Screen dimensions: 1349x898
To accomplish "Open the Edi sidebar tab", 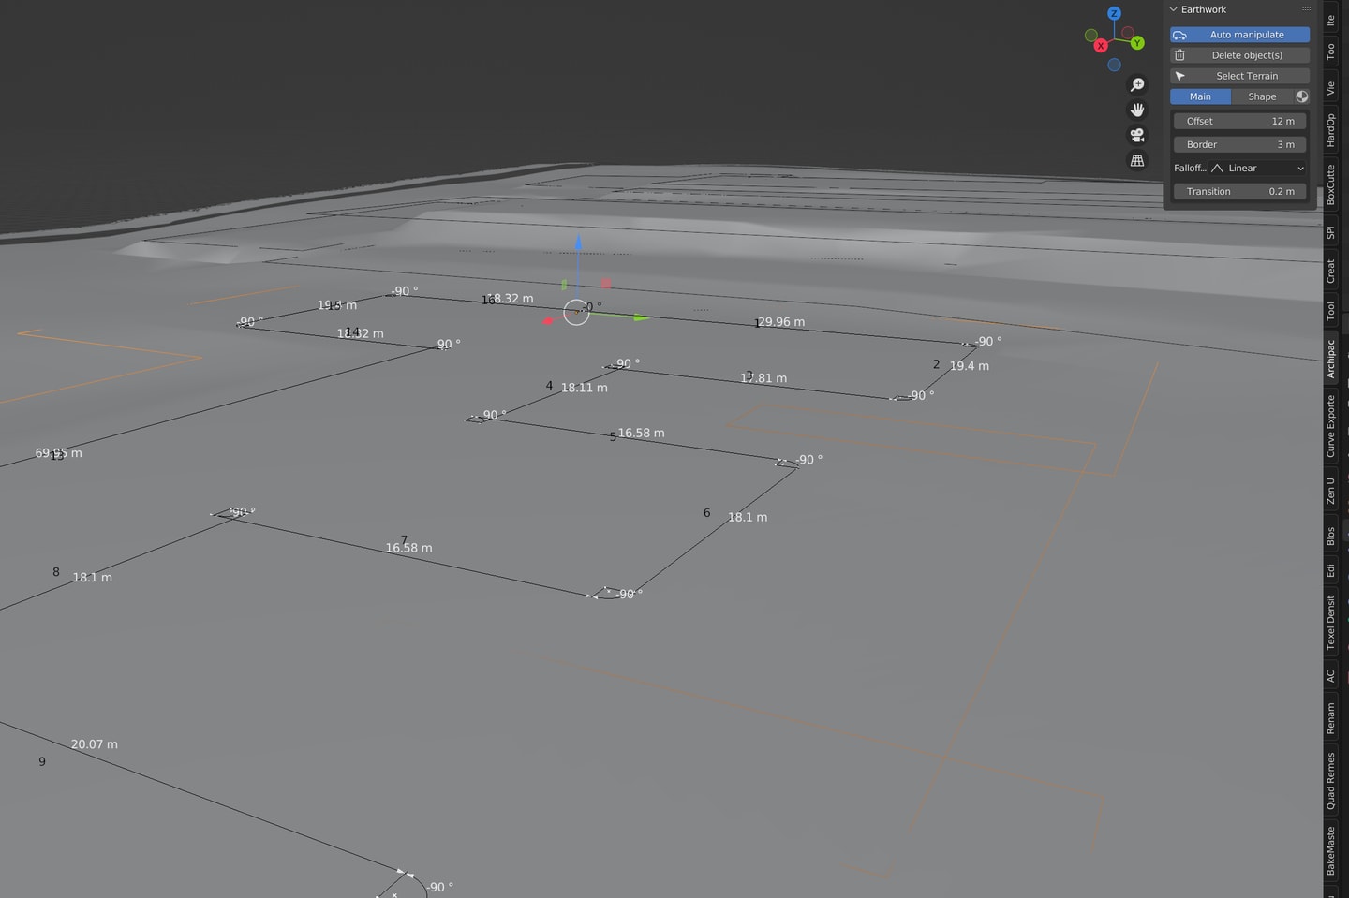I will click(1330, 570).
